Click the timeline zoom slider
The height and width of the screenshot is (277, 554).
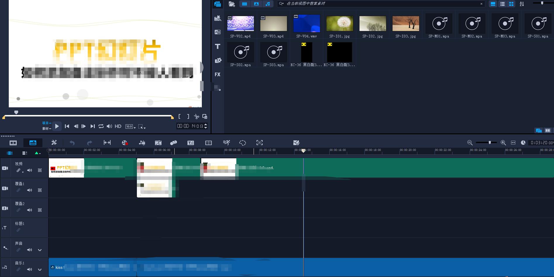pos(490,142)
